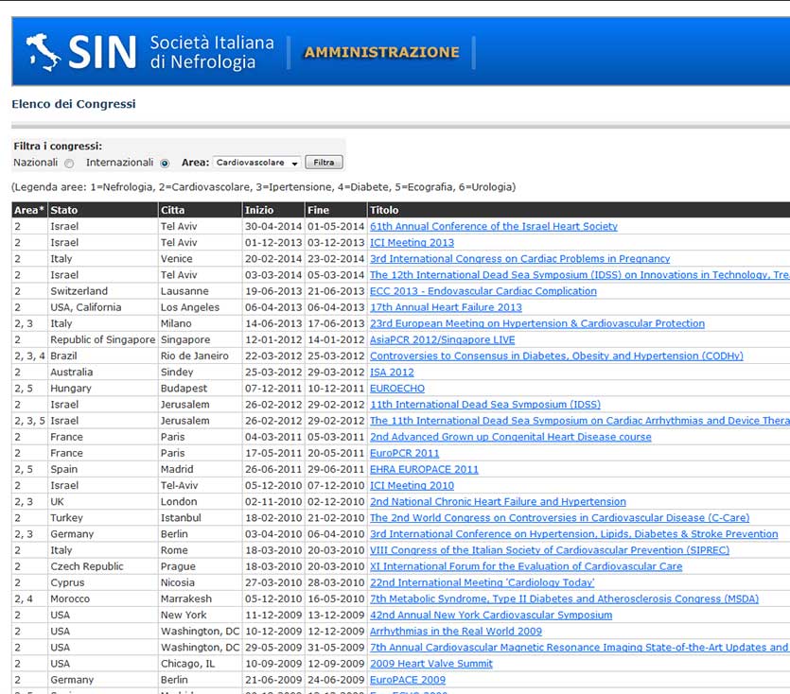Screen dimensions: 790x694
Task: Open 3rd International Conference on Hypertension, Lipids link
Action: pos(574,534)
